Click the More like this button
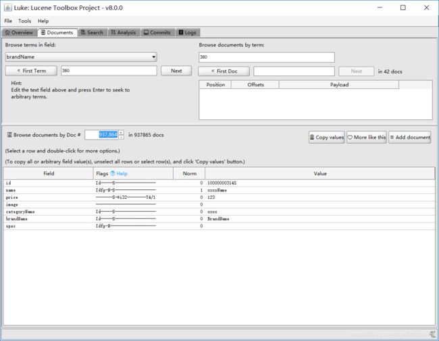The height and width of the screenshot is (341, 439). (x=367, y=137)
